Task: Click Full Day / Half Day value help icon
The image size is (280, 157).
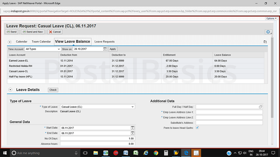Action: tap(260, 107)
